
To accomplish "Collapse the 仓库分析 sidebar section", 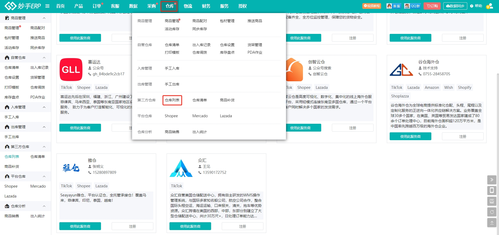I will [x=44, y=206].
